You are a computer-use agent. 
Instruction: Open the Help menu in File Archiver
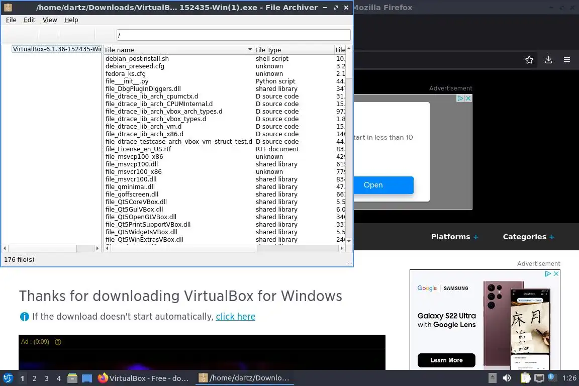[x=71, y=20]
